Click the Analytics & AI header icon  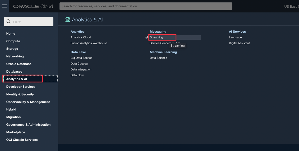pyautogui.click(x=68, y=19)
